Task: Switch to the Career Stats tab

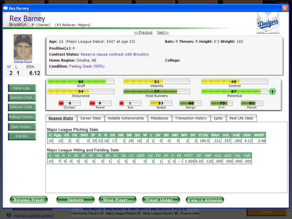Action: 90,118
